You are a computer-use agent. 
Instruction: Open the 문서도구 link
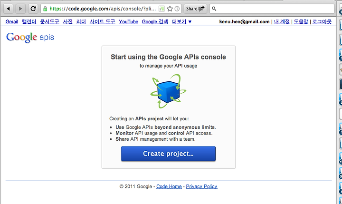coord(49,21)
